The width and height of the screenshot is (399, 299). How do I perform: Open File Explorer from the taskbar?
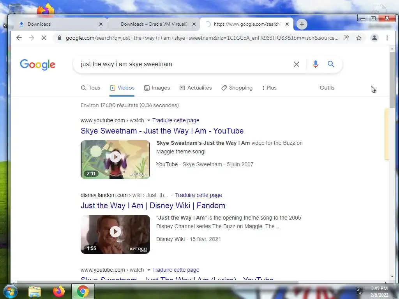pos(35,292)
